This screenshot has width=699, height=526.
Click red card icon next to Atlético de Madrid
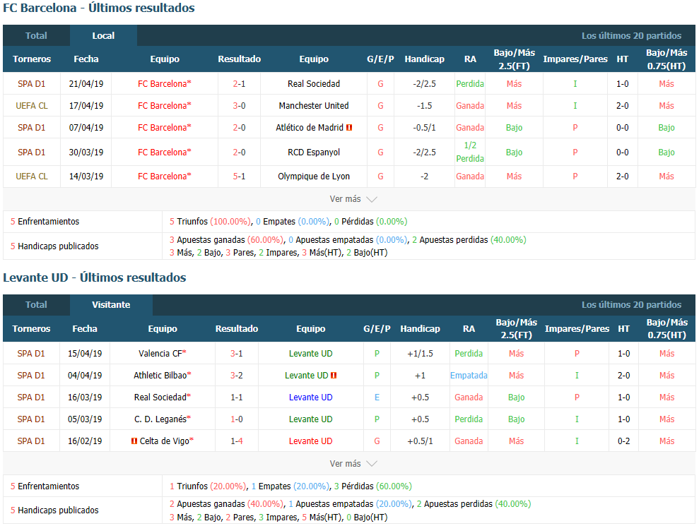pyautogui.click(x=349, y=127)
